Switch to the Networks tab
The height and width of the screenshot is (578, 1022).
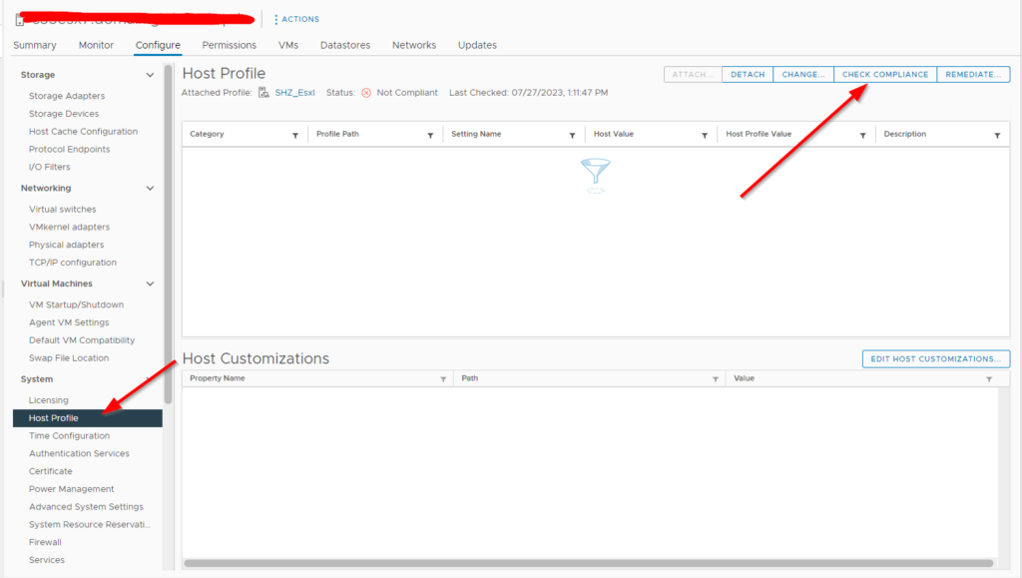[x=414, y=45]
